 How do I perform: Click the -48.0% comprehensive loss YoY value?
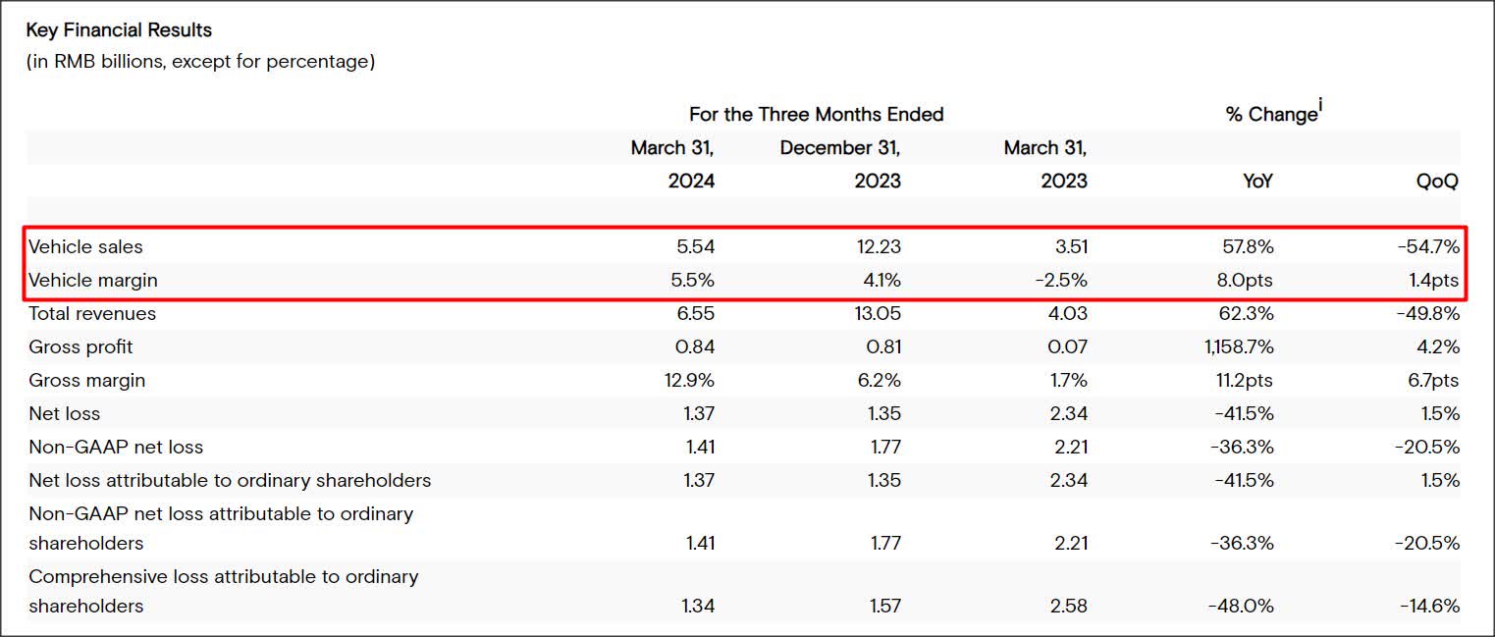pos(1241,606)
